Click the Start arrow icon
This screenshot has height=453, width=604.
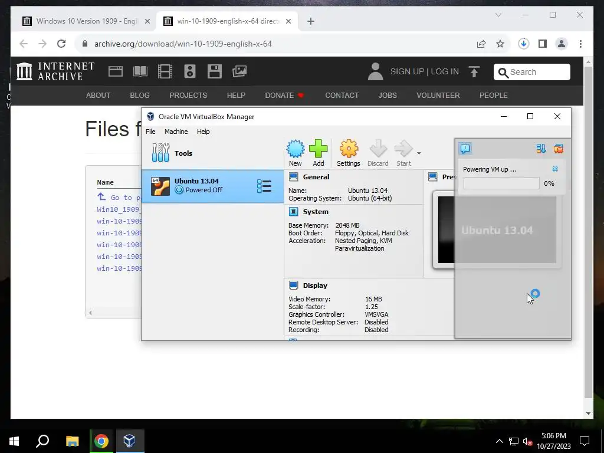(x=403, y=153)
